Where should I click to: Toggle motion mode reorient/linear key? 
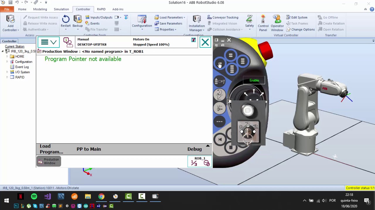219,94
